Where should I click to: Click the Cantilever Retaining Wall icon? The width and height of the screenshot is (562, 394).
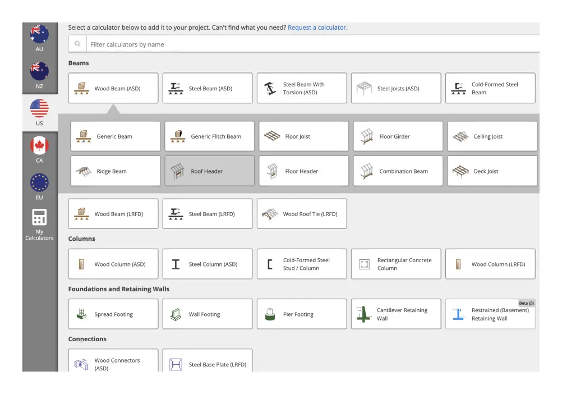(365, 314)
